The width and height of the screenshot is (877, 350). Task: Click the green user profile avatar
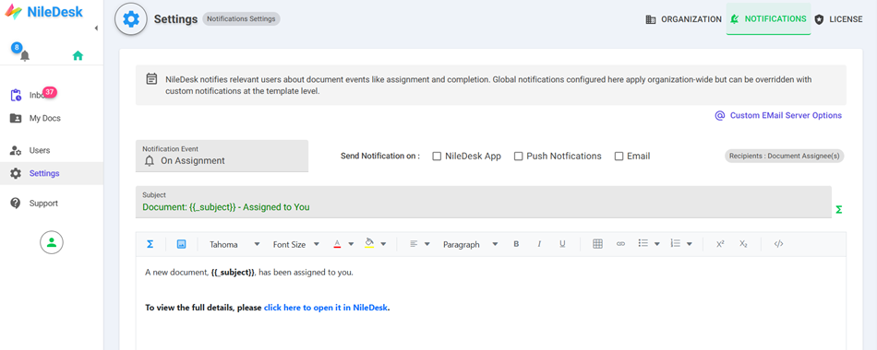tap(52, 242)
